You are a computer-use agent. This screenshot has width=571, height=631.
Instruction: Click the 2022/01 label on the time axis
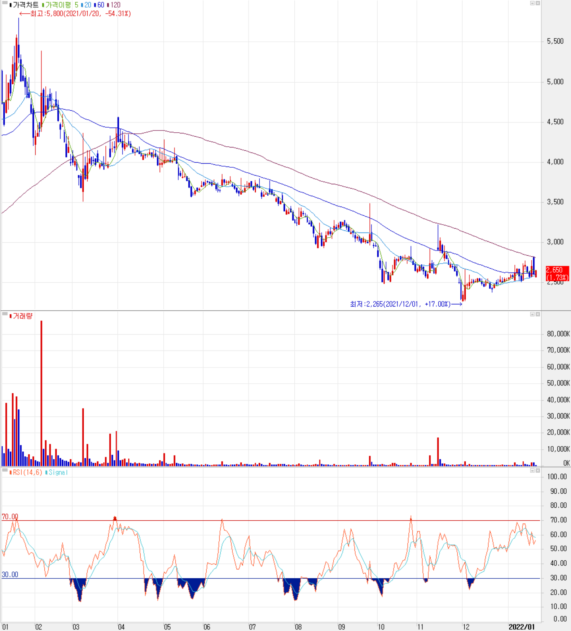click(x=522, y=627)
